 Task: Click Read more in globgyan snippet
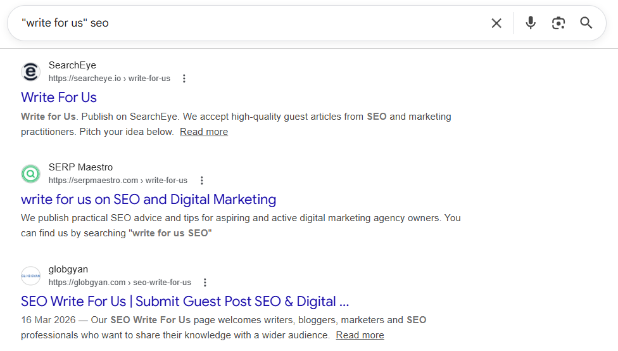360,335
